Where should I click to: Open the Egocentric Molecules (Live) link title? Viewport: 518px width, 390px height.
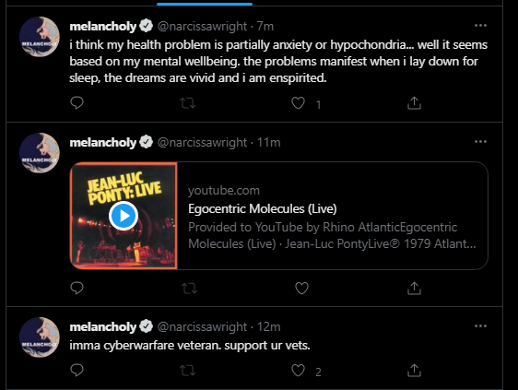[x=263, y=209]
